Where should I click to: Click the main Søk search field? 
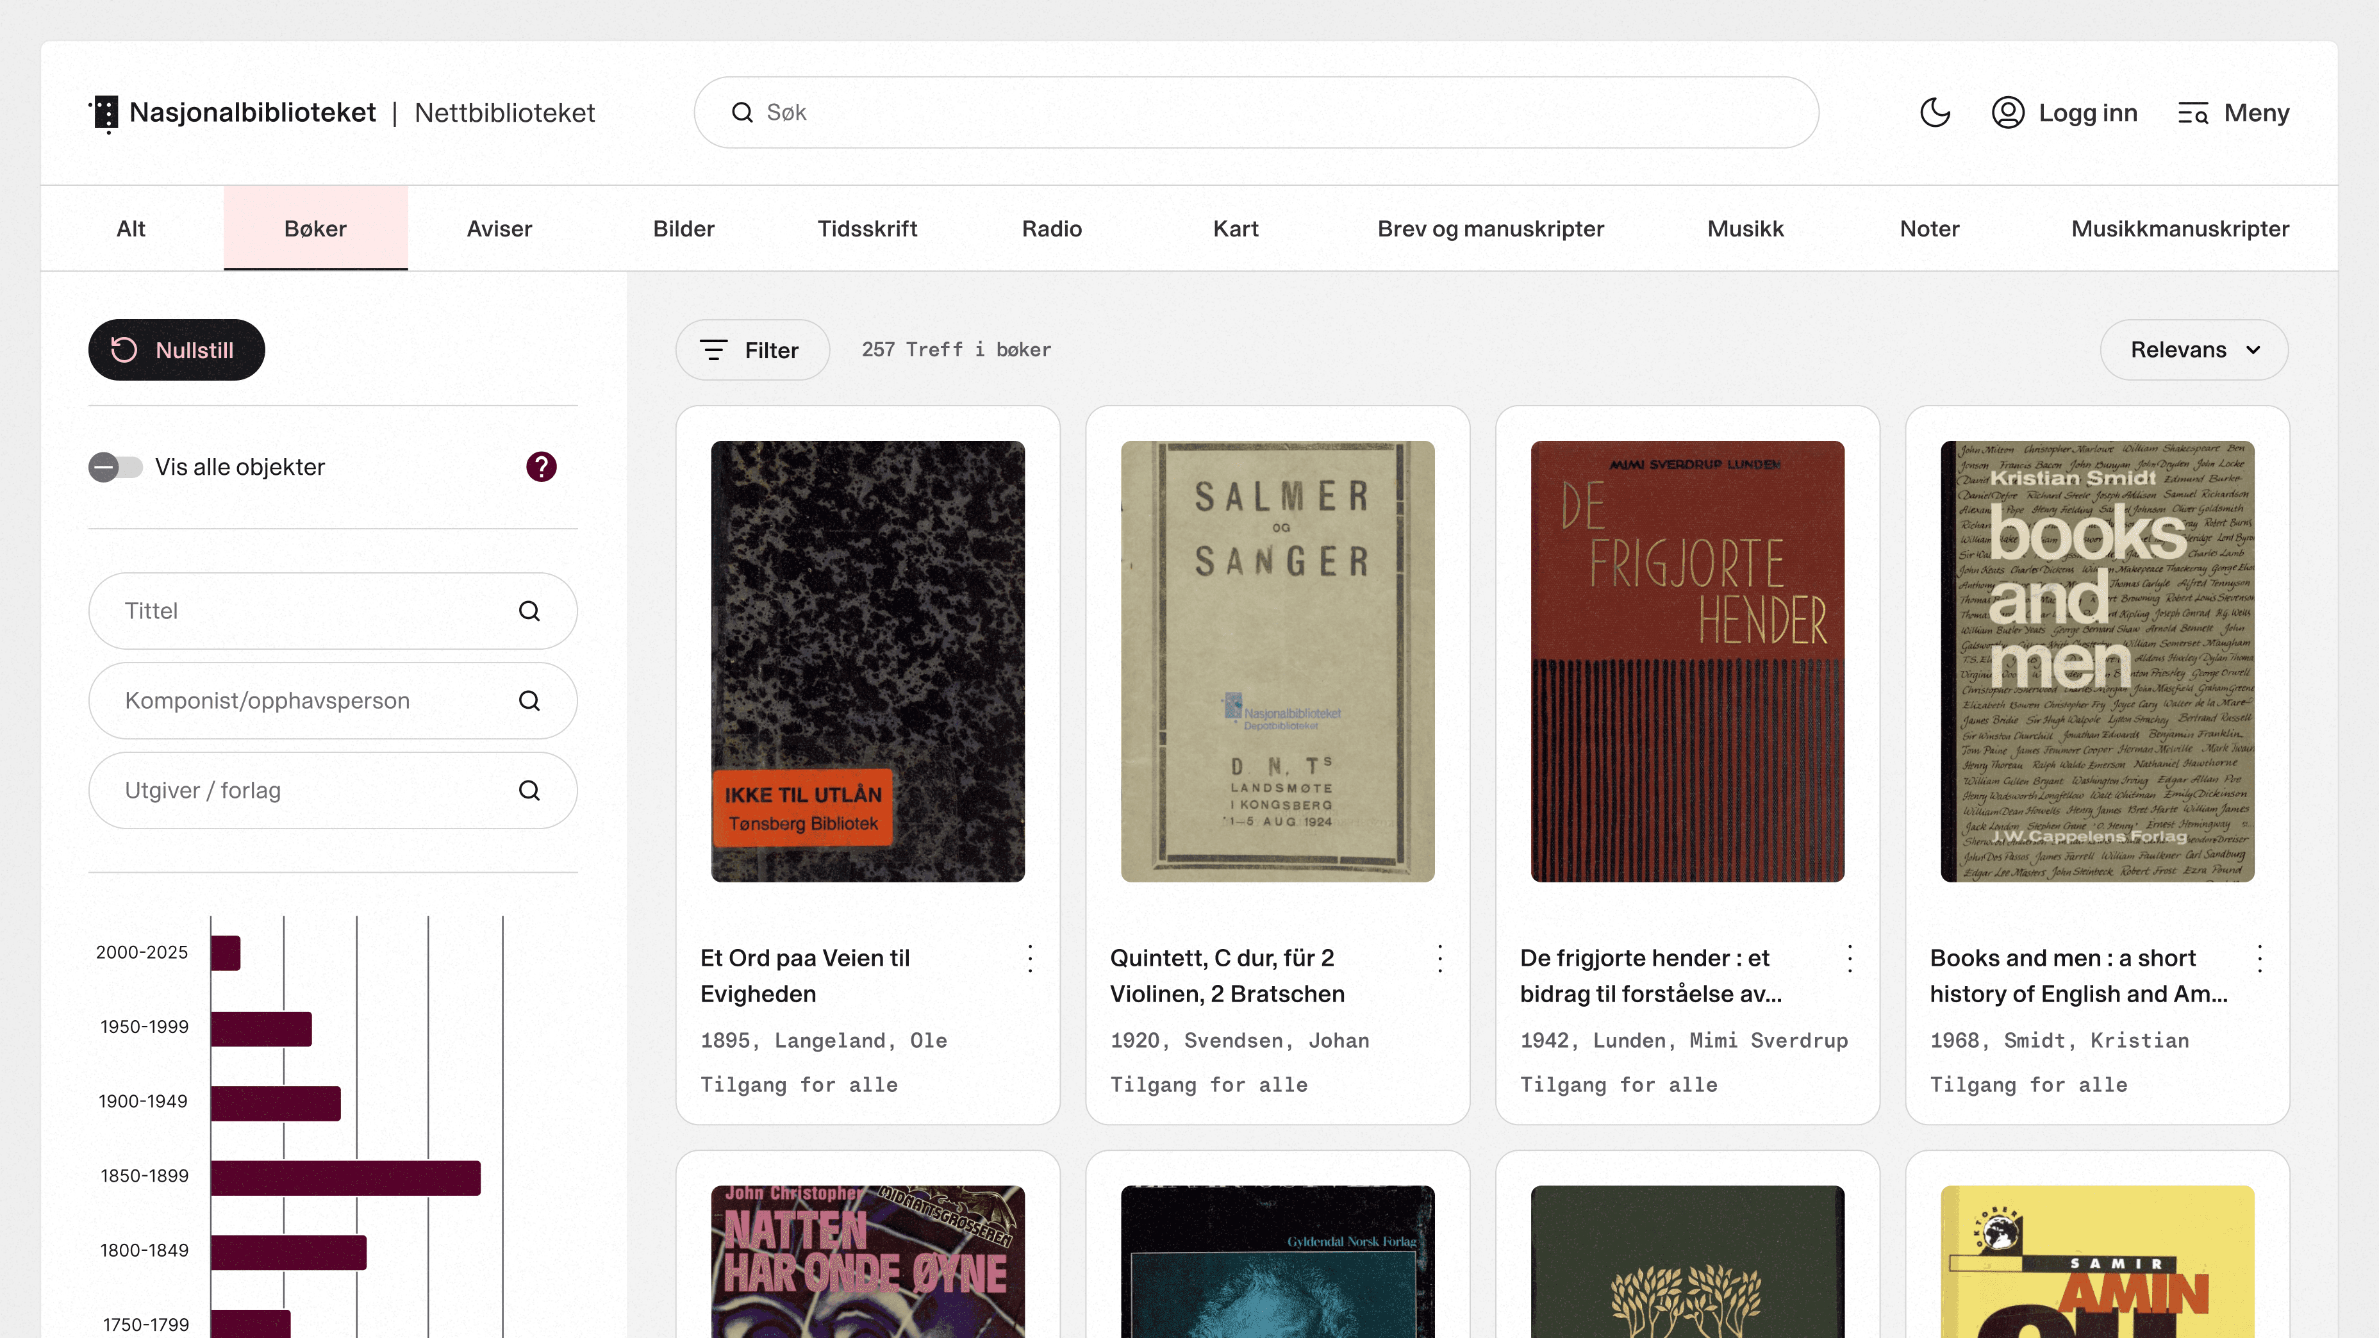[x=1256, y=113]
